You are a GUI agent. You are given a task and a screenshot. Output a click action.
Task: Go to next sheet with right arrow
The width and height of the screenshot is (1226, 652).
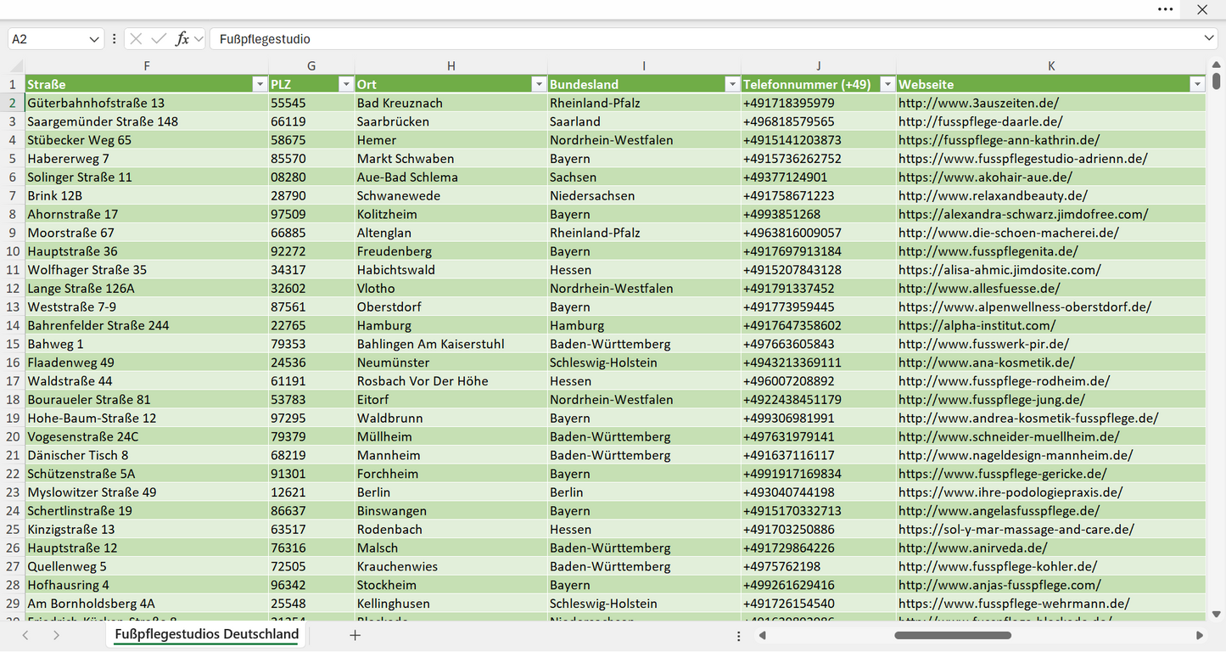click(x=56, y=635)
